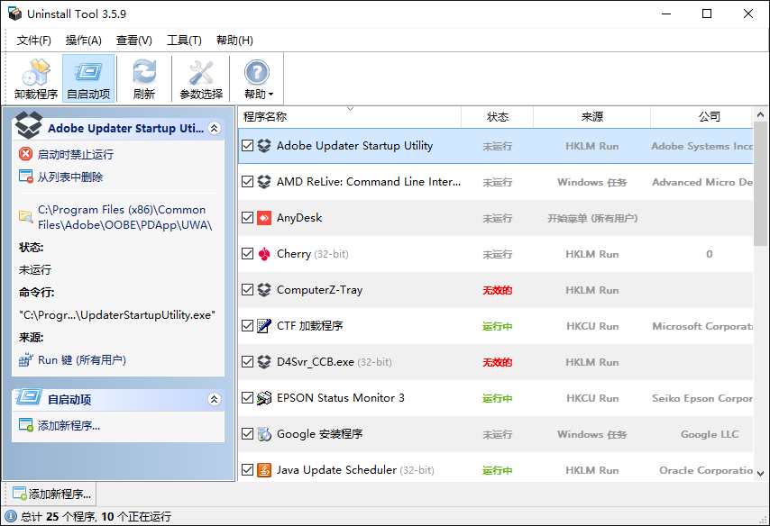Collapse the Adobe Updater details panel
770x526 pixels.
(214, 128)
